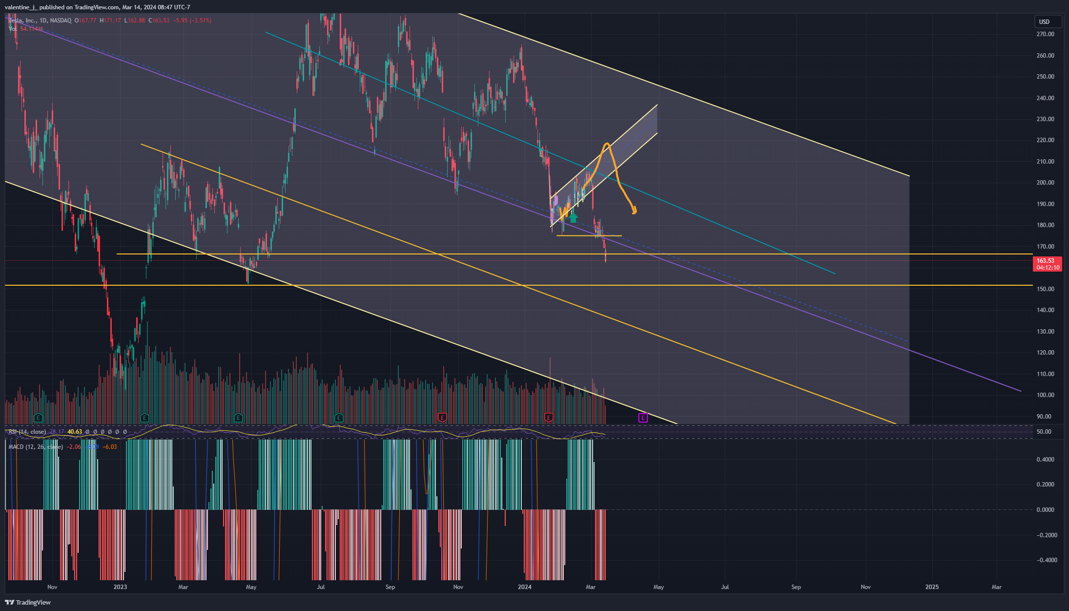Image resolution: width=1069 pixels, height=611 pixels.
Task: Click the 2023 label on the time axis
Action: coord(120,587)
